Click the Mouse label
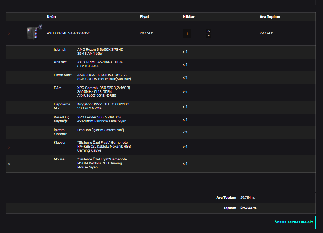This screenshot has height=233, width=323. [x=60, y=159]
